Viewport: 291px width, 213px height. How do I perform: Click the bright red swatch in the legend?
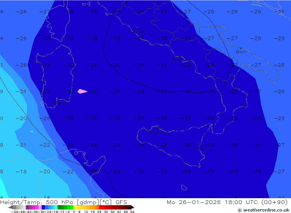tap(100, 207)
